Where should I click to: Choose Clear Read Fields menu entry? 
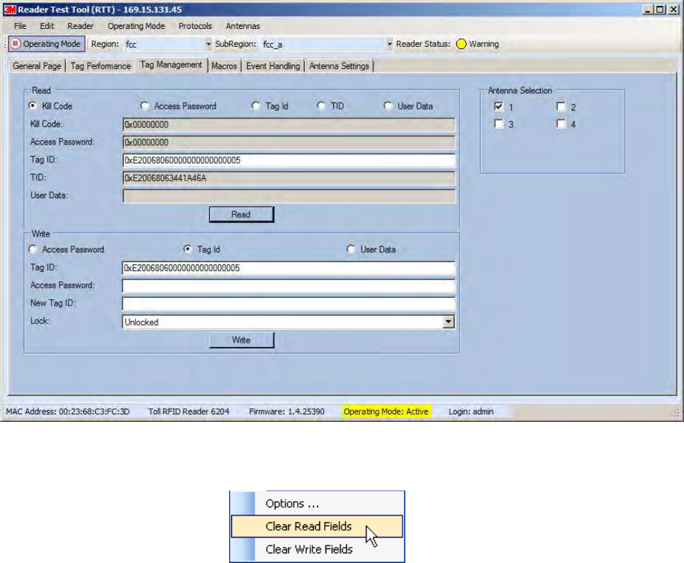point(317,527)
